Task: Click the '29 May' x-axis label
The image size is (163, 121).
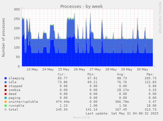Action: (x=127, y=69)
